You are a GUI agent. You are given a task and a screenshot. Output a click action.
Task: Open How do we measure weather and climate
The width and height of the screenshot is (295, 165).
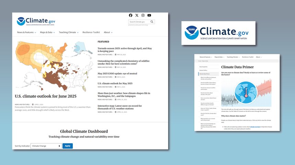click(x=208, y=88)
